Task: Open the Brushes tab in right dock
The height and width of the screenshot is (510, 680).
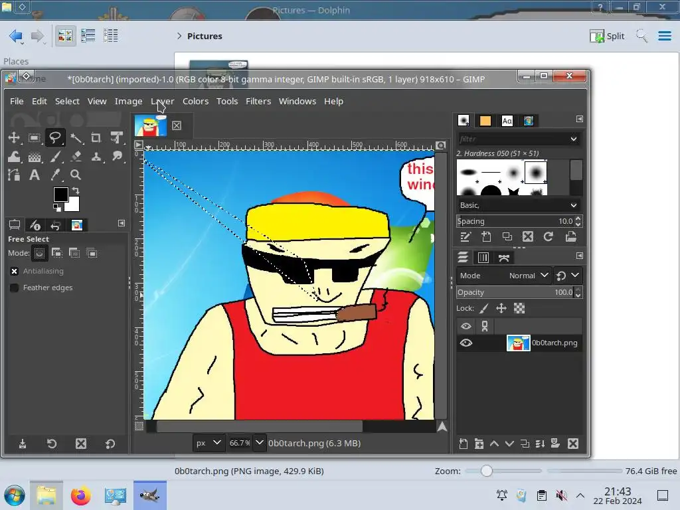Action: click(464, 121)
